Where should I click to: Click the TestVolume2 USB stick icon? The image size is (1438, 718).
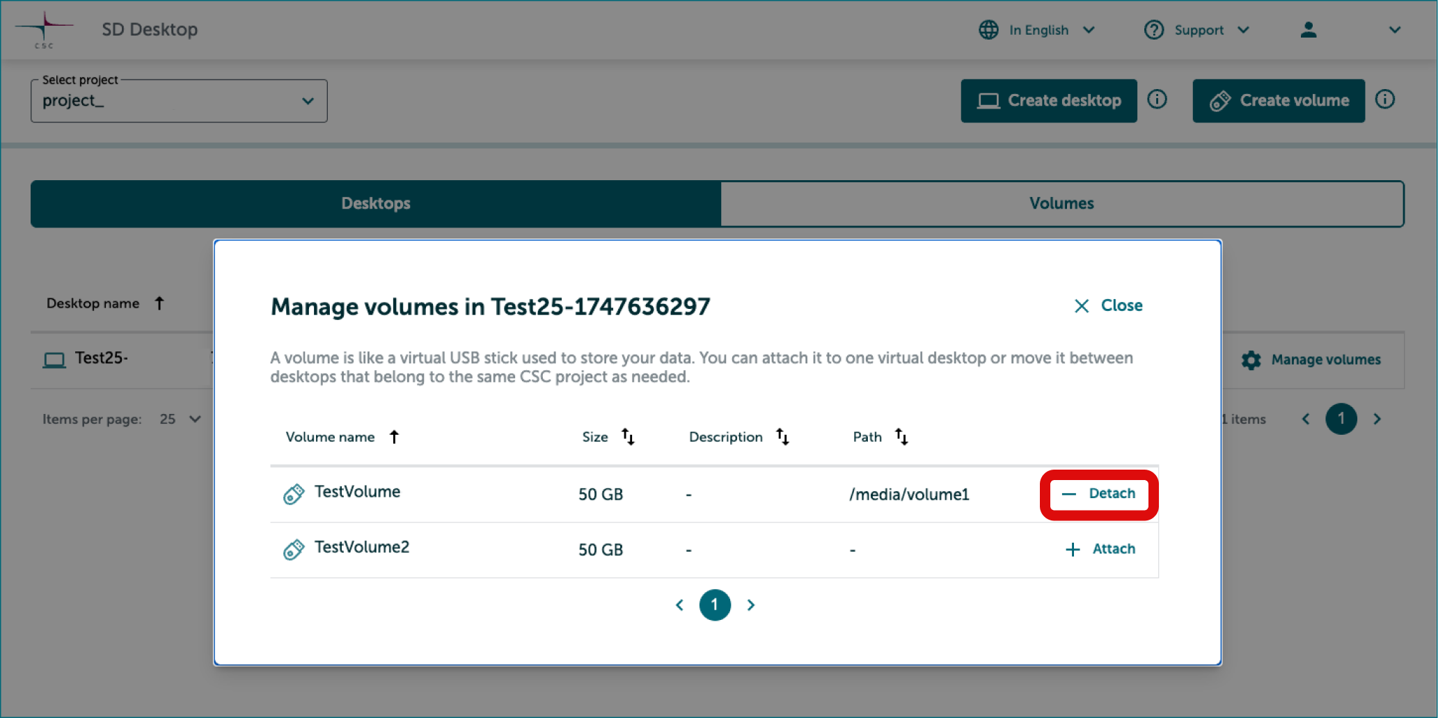(294, 550)
